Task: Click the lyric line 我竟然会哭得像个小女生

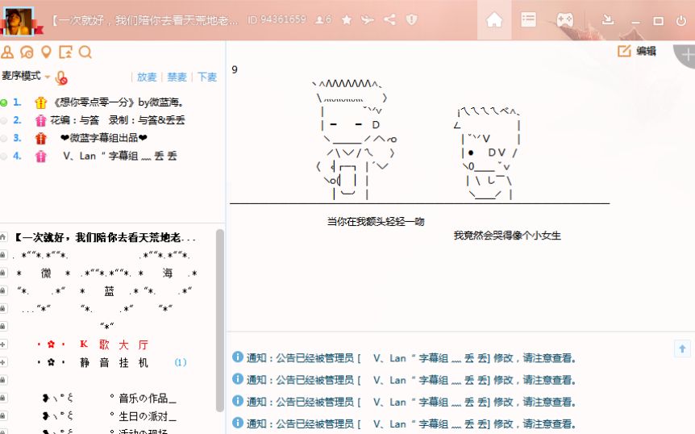Action: 507,236
